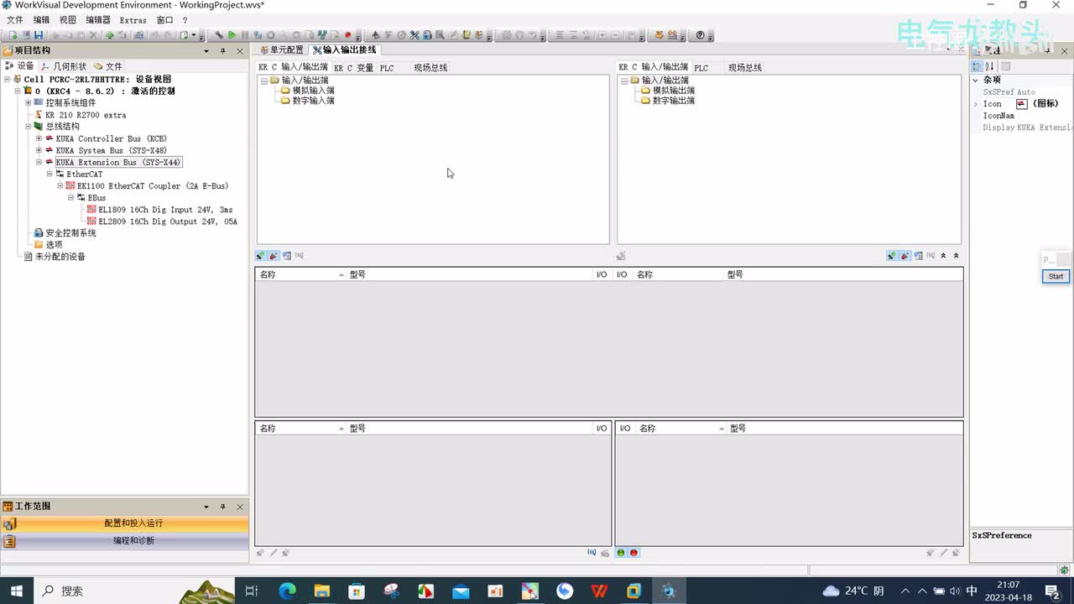
Task: Expand KUKA Controller Bus (KCB) node
Action: coord(39,138)
